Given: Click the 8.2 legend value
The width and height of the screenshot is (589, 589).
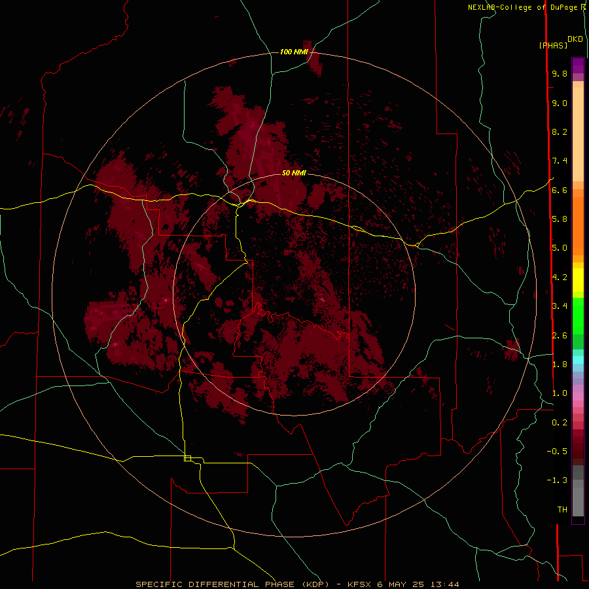Looking at the screenshot, I should pyautogui.click(x=560, y=132).
